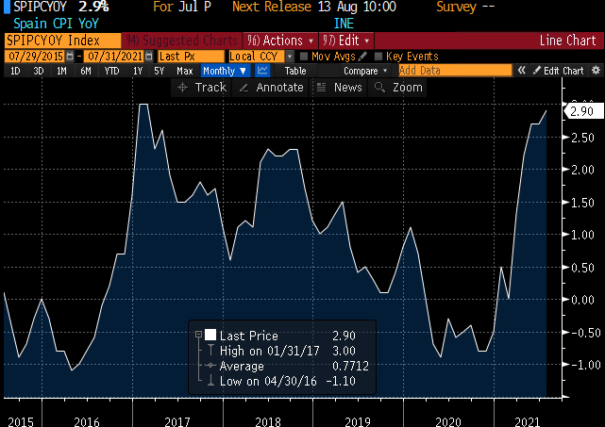Toggle the Last Price legend white box
The image size is (605, 427).
click(210, 336)
